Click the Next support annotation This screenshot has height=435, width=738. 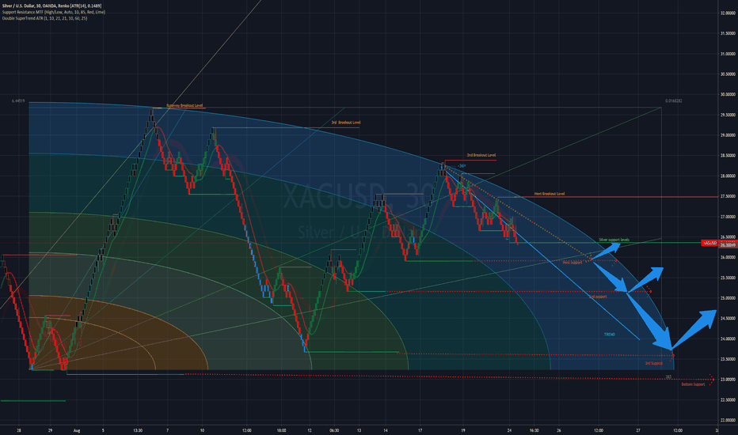[x=573, y=263]
